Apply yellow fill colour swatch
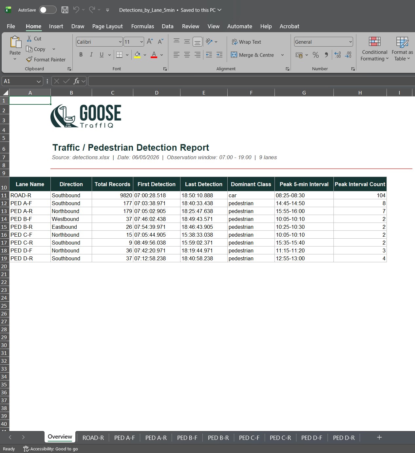This screenshot has width=415, height=453. tap(137, 55)
